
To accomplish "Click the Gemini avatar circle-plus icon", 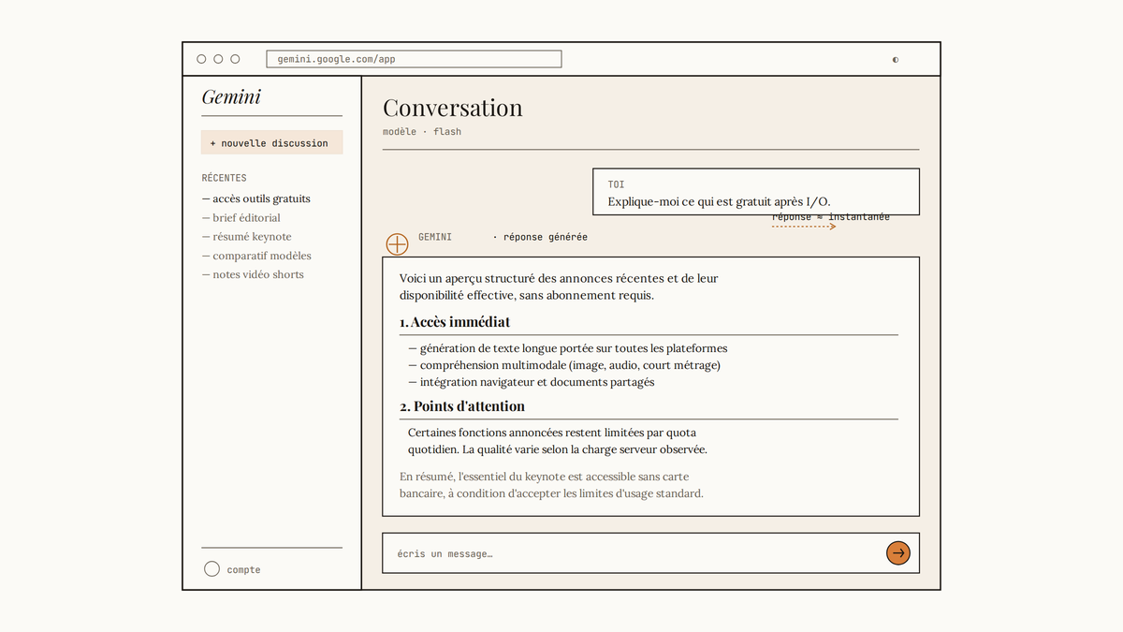I will coord(398,244).
